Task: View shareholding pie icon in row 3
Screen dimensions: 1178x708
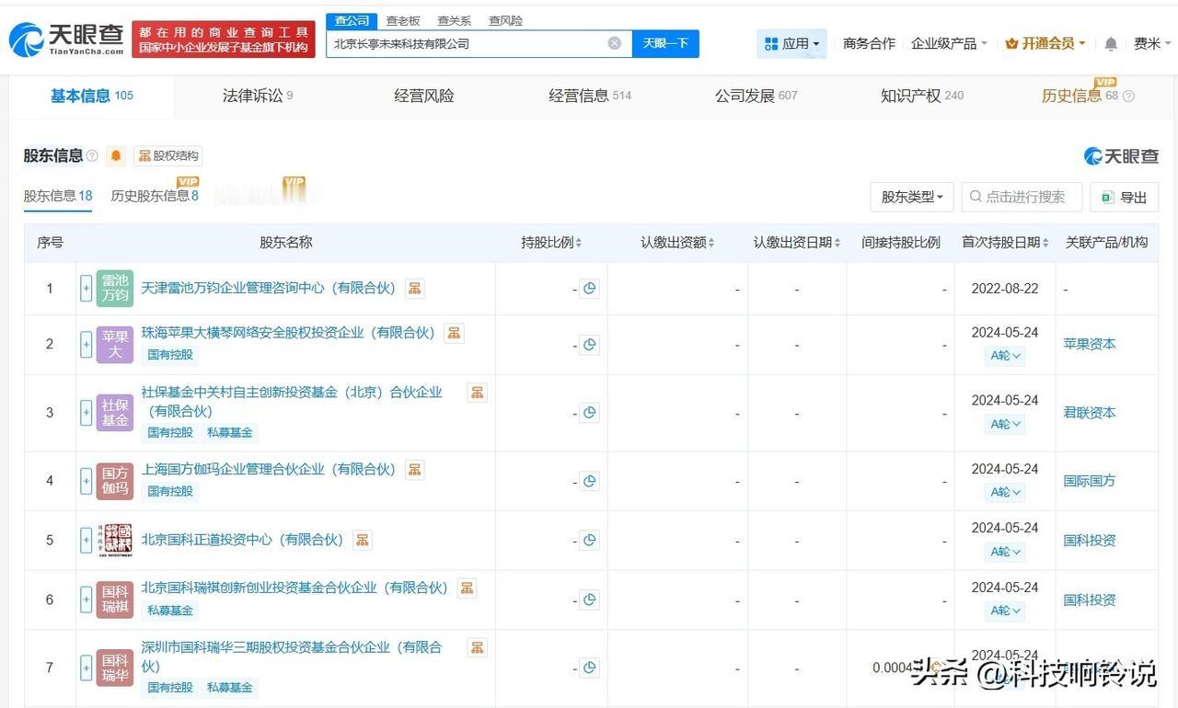Action: [589, 413]
